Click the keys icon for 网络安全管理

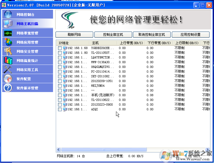point(8,51)
